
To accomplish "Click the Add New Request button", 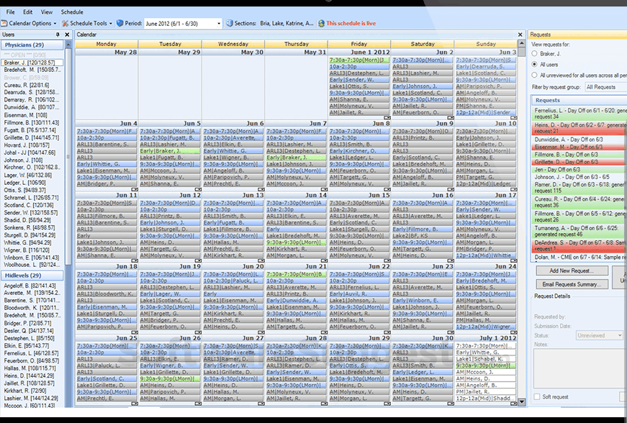I will point(571,270).
